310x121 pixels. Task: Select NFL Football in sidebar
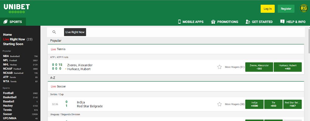[20, 60]
